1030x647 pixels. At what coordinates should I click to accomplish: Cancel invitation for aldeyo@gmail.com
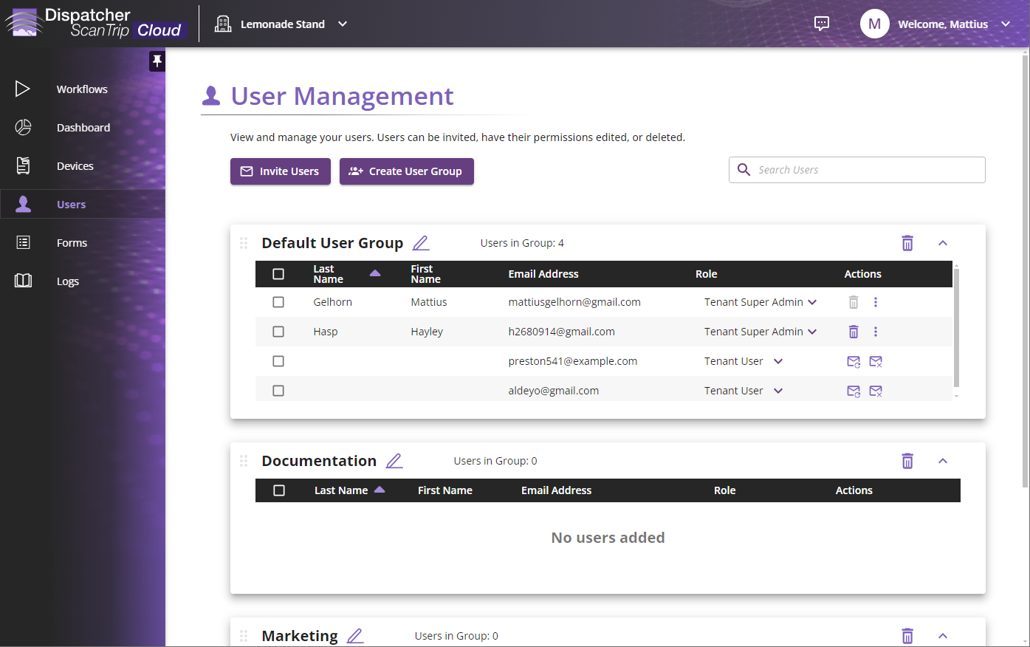(x=876, y=391)
